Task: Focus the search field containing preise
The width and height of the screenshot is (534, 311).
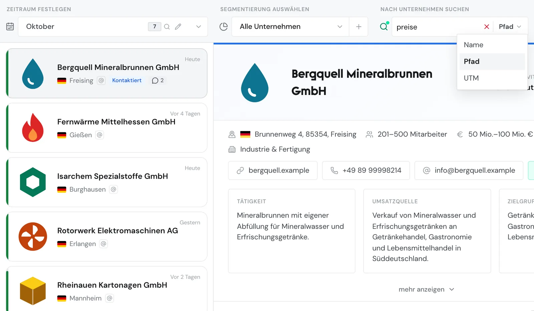Action: pos(437,27)
